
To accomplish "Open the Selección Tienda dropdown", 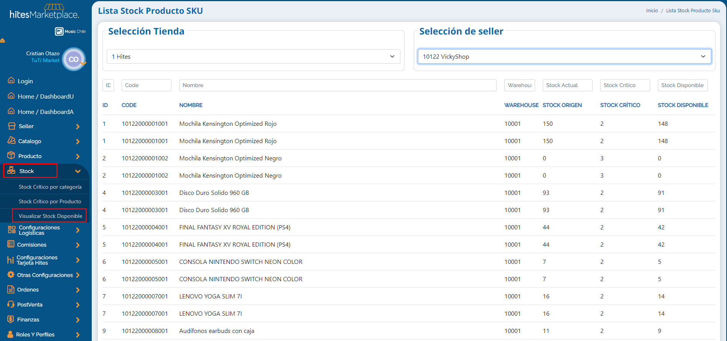I will coord(253,56).
